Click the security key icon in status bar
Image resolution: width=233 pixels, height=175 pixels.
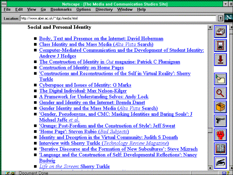click(x=10, y=173)
